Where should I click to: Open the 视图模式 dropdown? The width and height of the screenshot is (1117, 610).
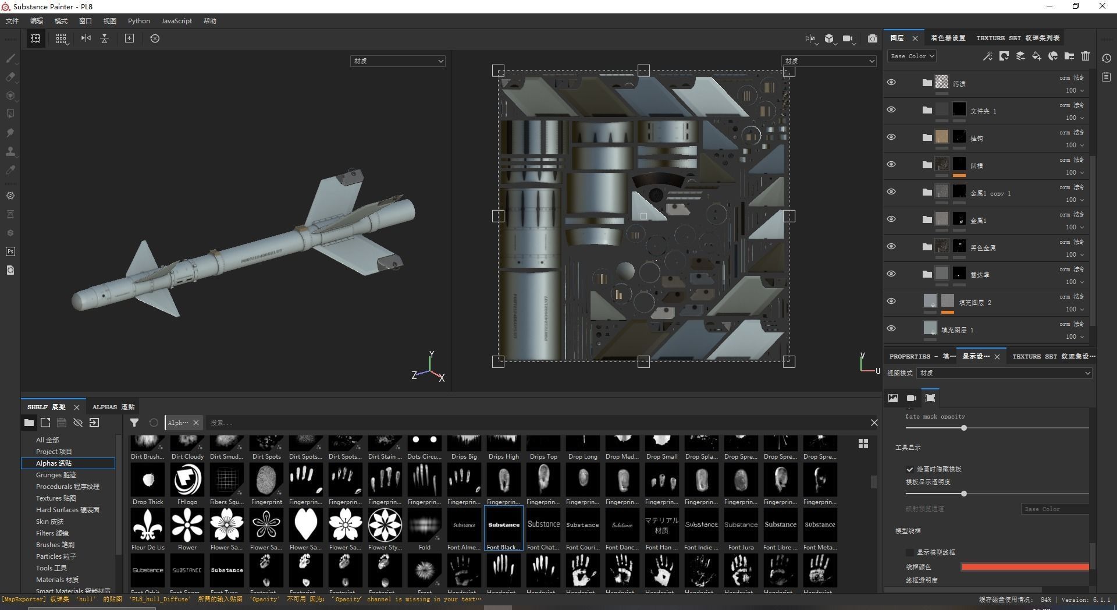pos(1004,373)
